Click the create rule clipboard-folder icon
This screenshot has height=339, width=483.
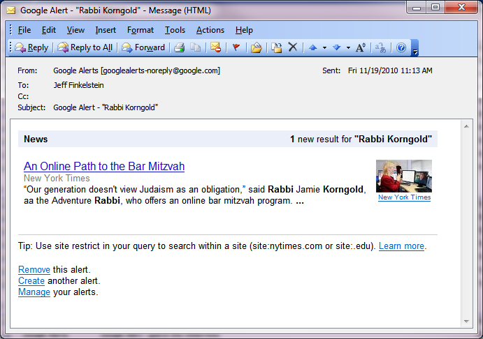pyautogui.click(x=277, y=47)
